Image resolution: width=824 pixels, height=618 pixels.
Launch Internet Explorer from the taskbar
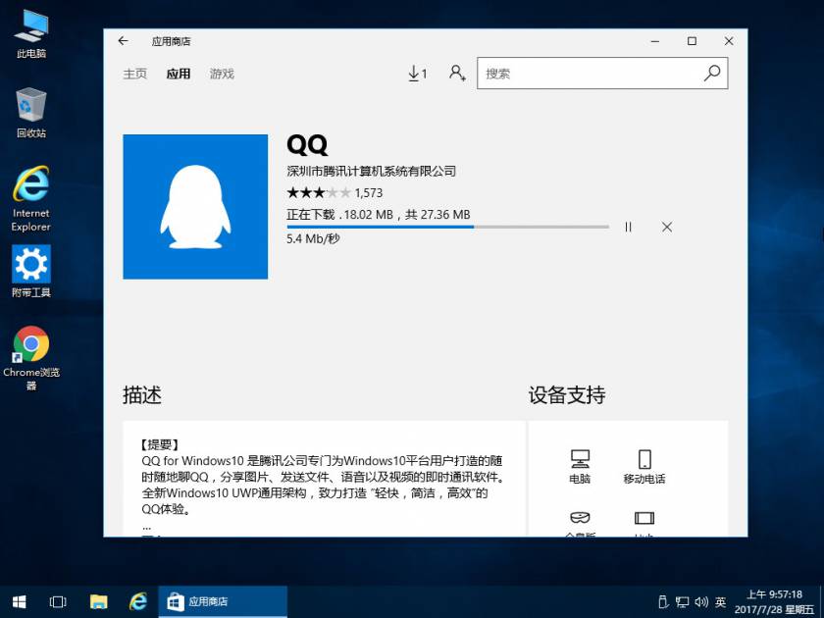(138, 601)
